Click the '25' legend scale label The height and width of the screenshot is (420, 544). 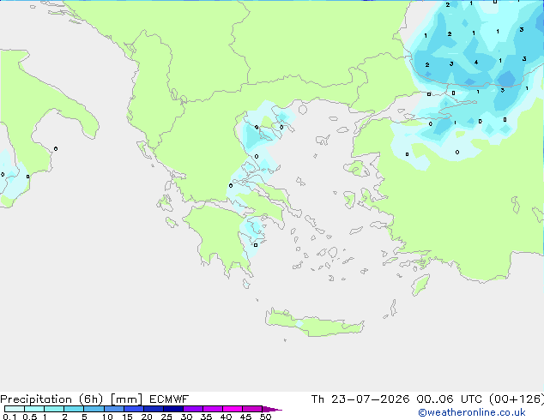pyautogui.click(x=166, y=417)
